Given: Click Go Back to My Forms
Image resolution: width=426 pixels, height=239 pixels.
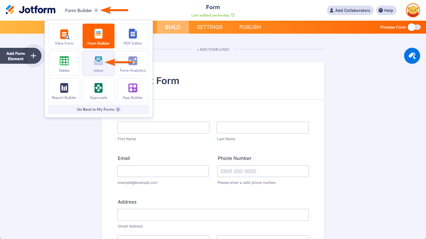Looking at the screenshot, I should [98, 109].
